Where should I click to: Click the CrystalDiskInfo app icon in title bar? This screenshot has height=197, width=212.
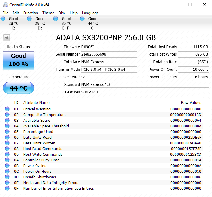[x=5, y=5]
